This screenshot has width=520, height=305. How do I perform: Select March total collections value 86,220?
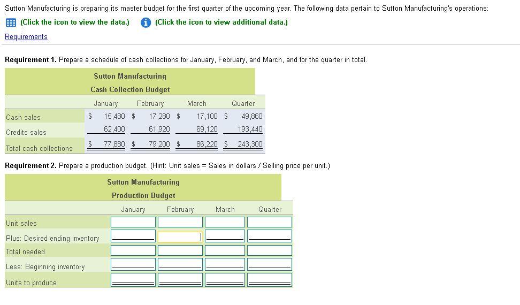[207, 144]
